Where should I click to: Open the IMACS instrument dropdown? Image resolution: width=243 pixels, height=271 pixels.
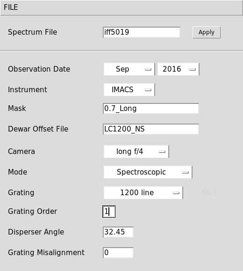(x=129, y=90)
